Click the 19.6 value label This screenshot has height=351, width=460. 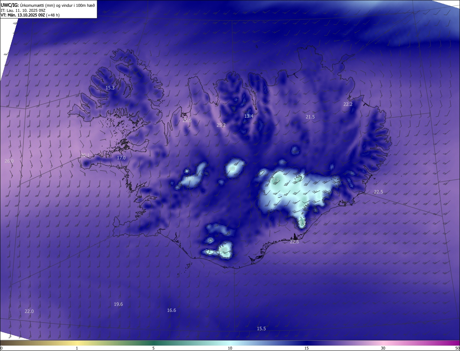click(x=118, y=304)
